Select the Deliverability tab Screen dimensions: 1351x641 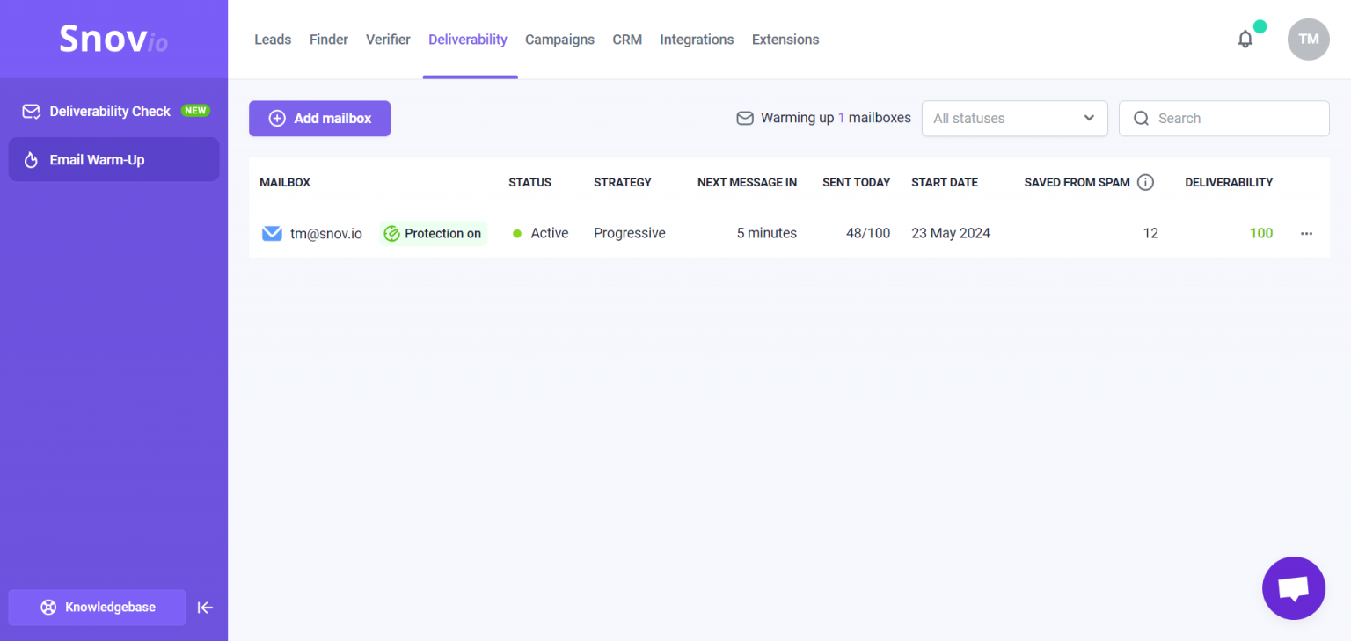(468, 40)
